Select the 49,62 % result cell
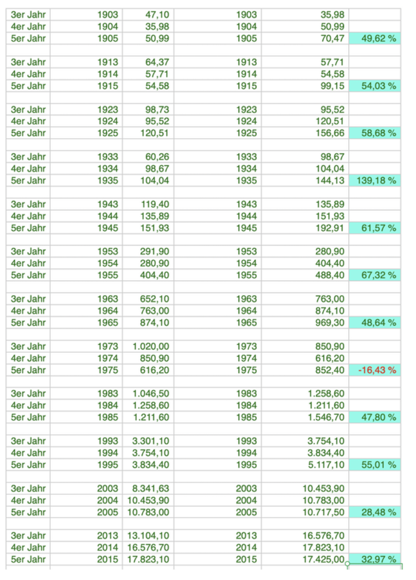 (375, 38)
